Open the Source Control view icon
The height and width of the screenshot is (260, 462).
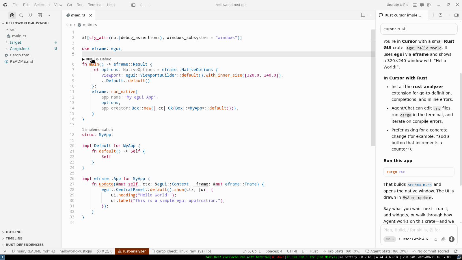[31, 15]
